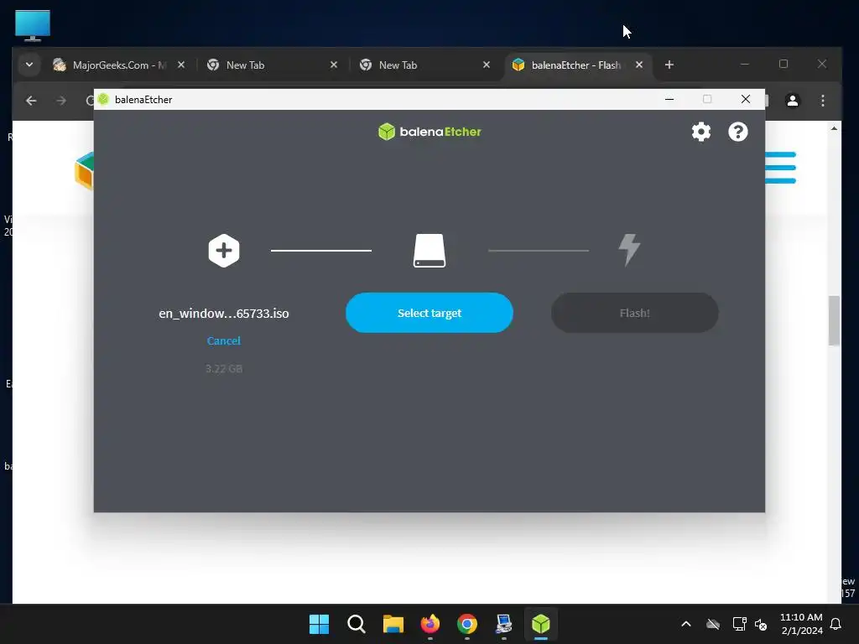
Task: Click the OneDrive cloud tray icon
Action: (x=713, y=624)
